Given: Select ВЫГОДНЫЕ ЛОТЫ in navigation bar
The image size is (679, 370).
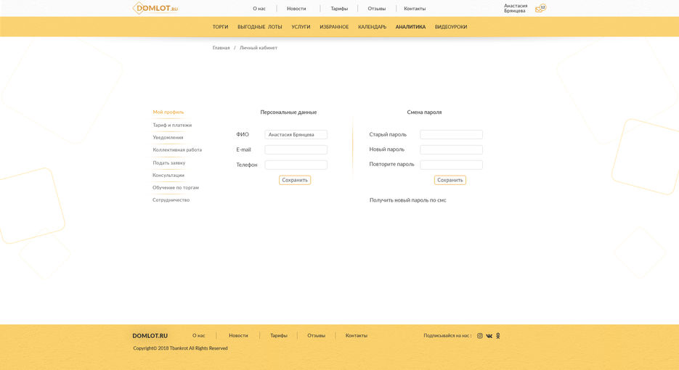Looking at the screenshot, I should [260, 27].
